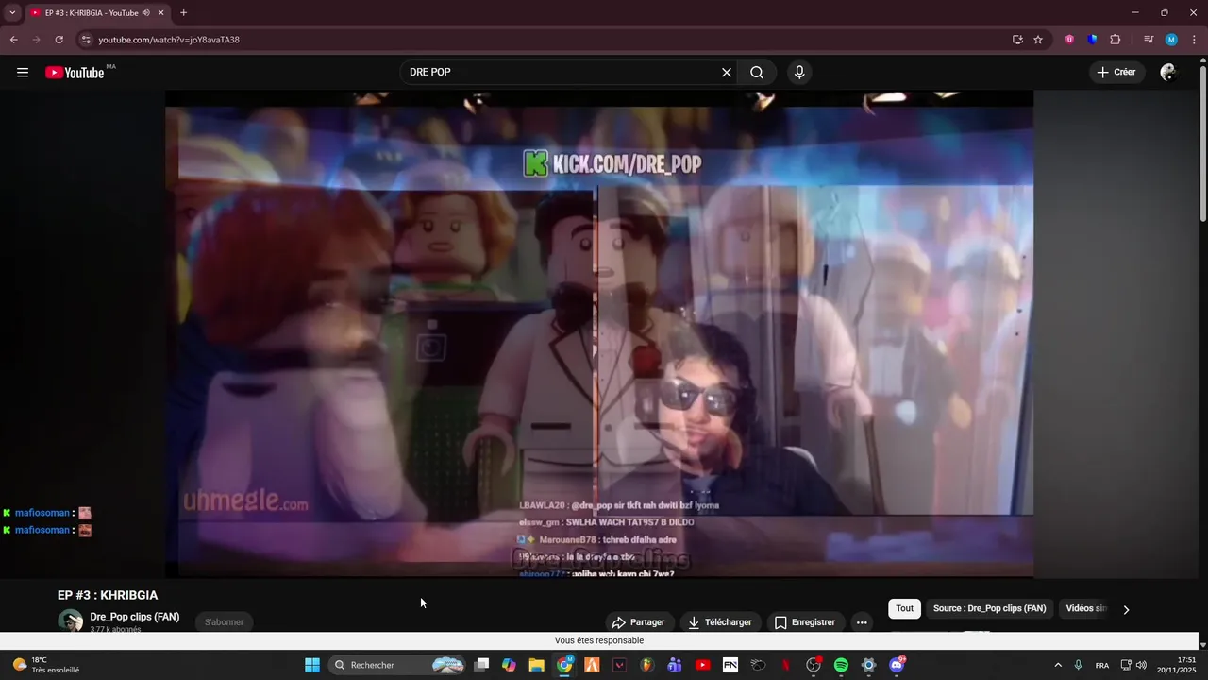Go to the YouTube home logo
Viewport: 1208px width, 680px height.
pyautogui.click(x=75, y=73)
